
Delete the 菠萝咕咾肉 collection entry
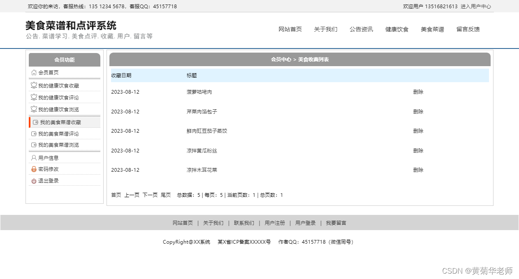418,92
